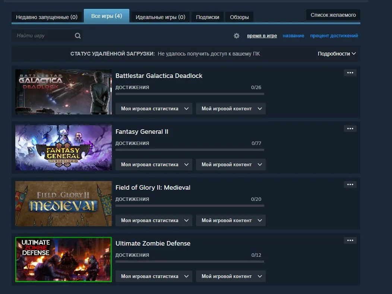The height and width of the screenshot is (294, 392).
Task: Sort games by время в игре
Action: point(262,36)
